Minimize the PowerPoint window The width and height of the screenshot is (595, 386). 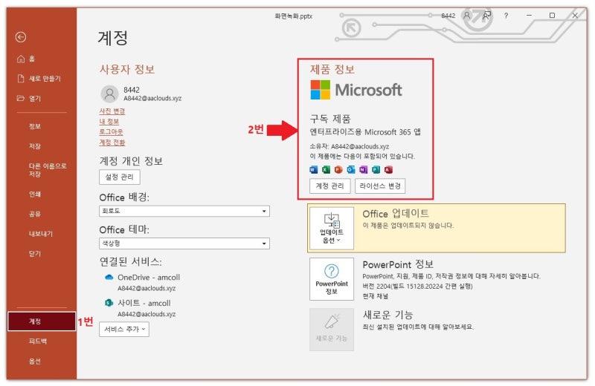tap(529, 16)
